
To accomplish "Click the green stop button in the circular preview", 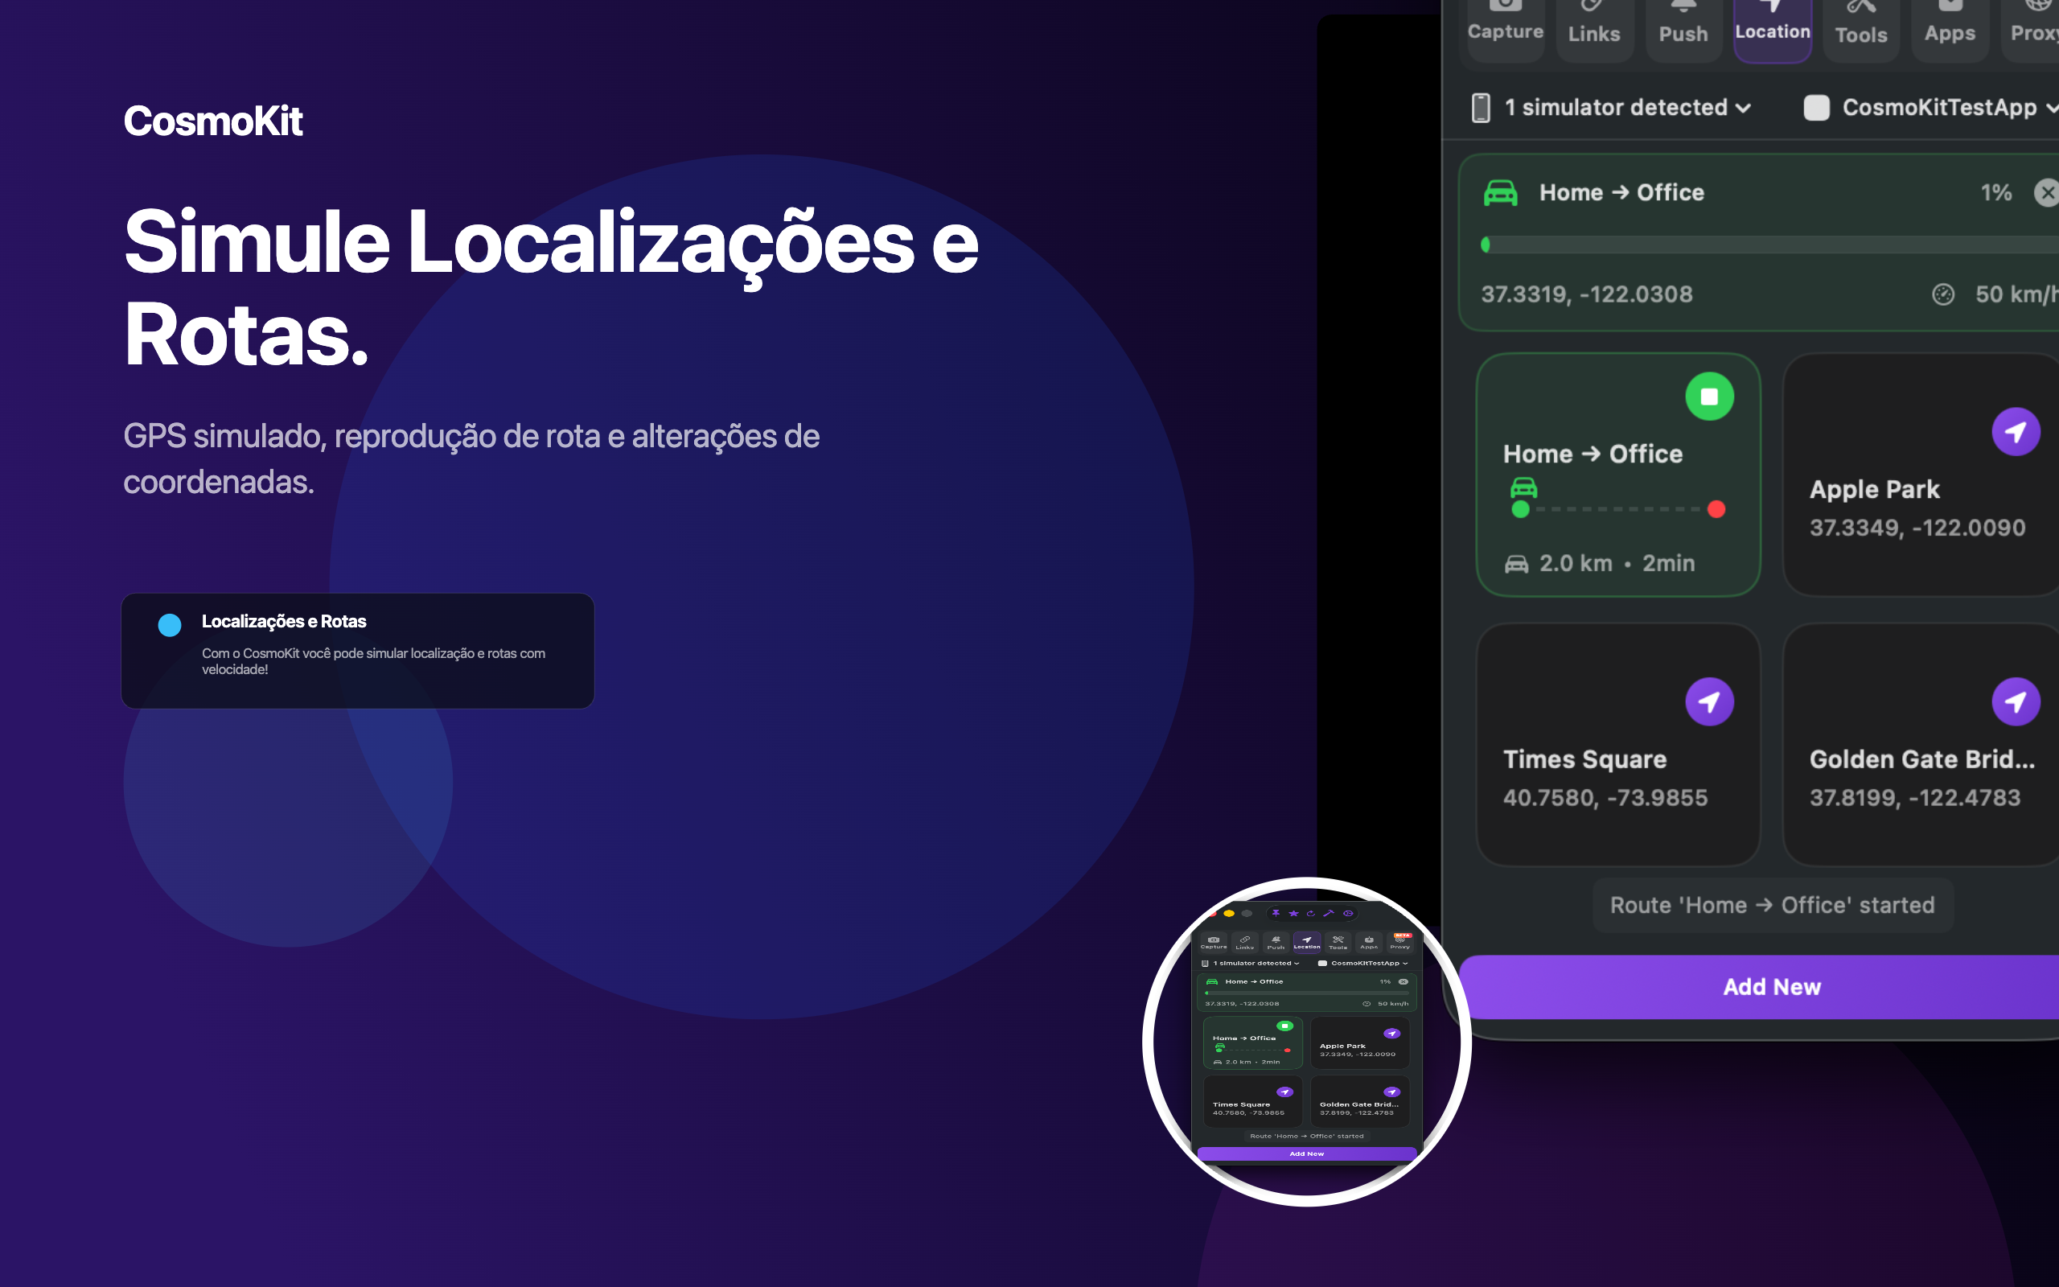I will (x=1284, y=1026).
